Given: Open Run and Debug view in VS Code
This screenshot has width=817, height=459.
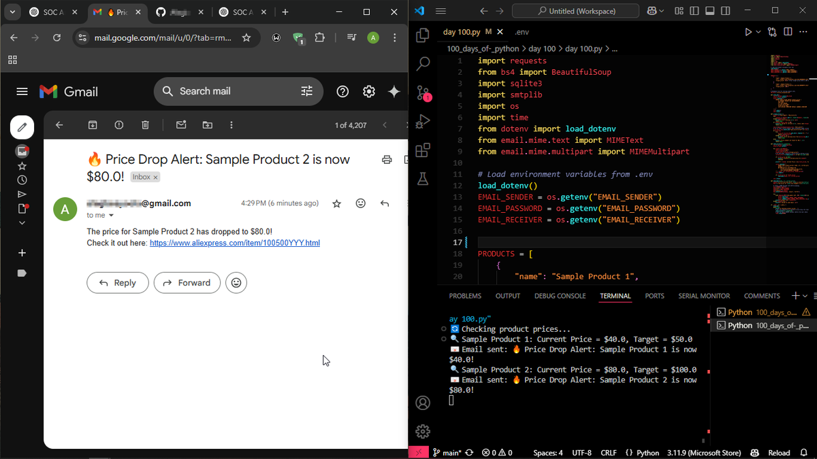Looking at the screenshot, I should [423, 122].
